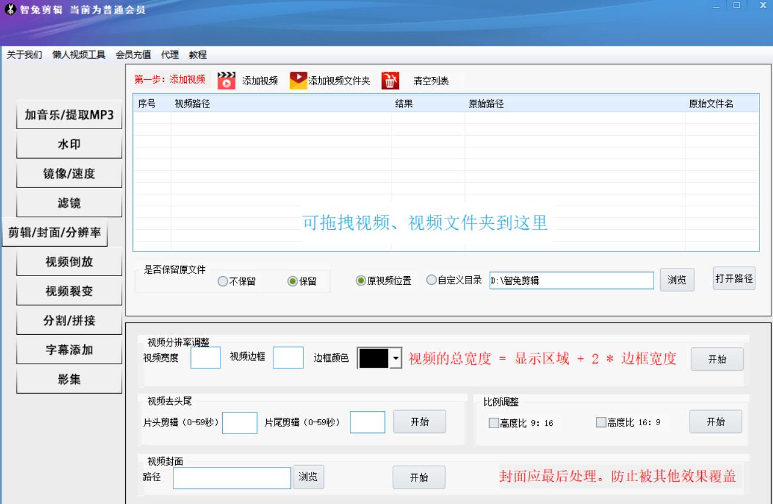773x504 pixels.
Task: Click the 视频路径 column header
Action: (282, 104)
